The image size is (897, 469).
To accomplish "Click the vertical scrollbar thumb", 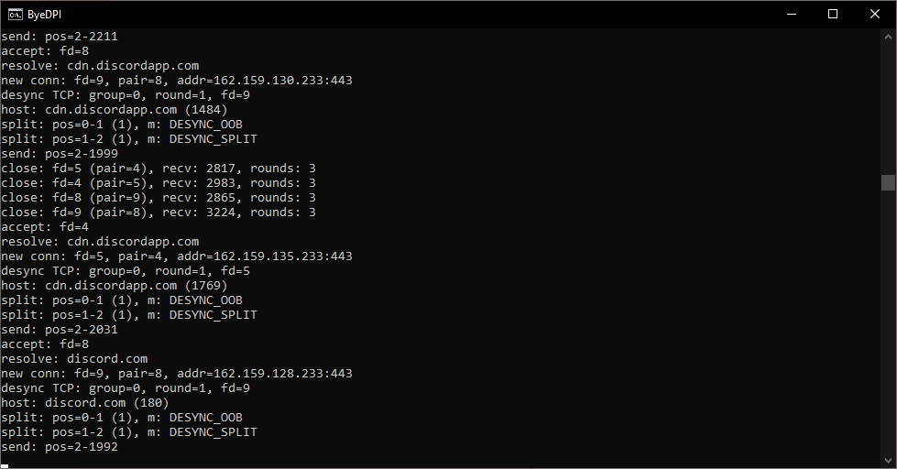I will pos(888,182).
